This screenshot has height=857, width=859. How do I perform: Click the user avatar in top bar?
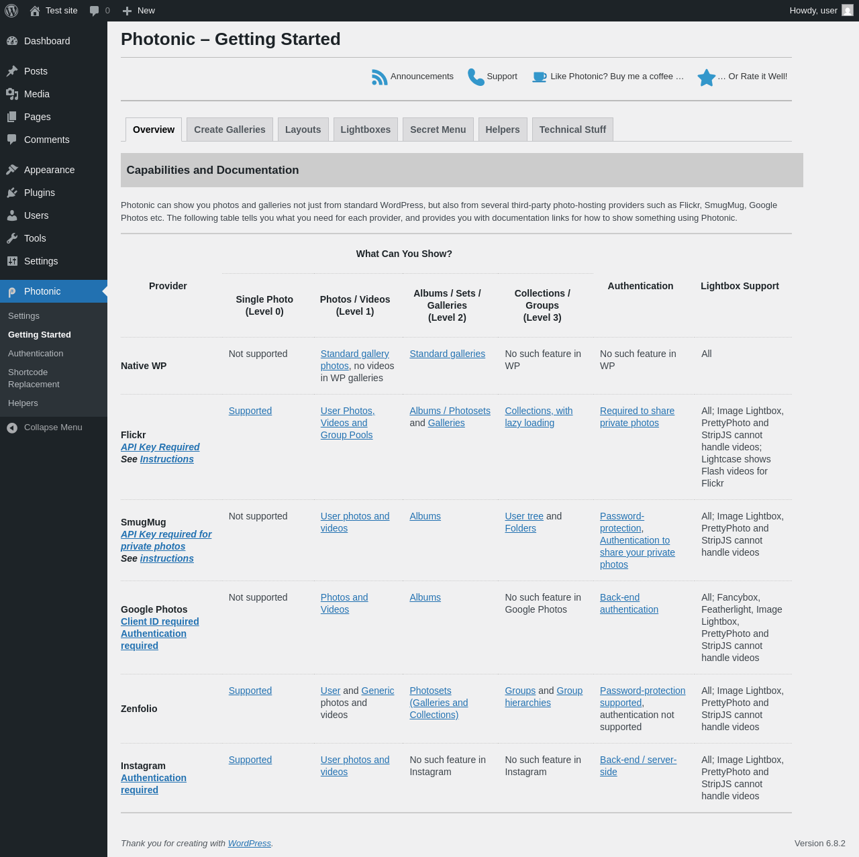(848, 11)
